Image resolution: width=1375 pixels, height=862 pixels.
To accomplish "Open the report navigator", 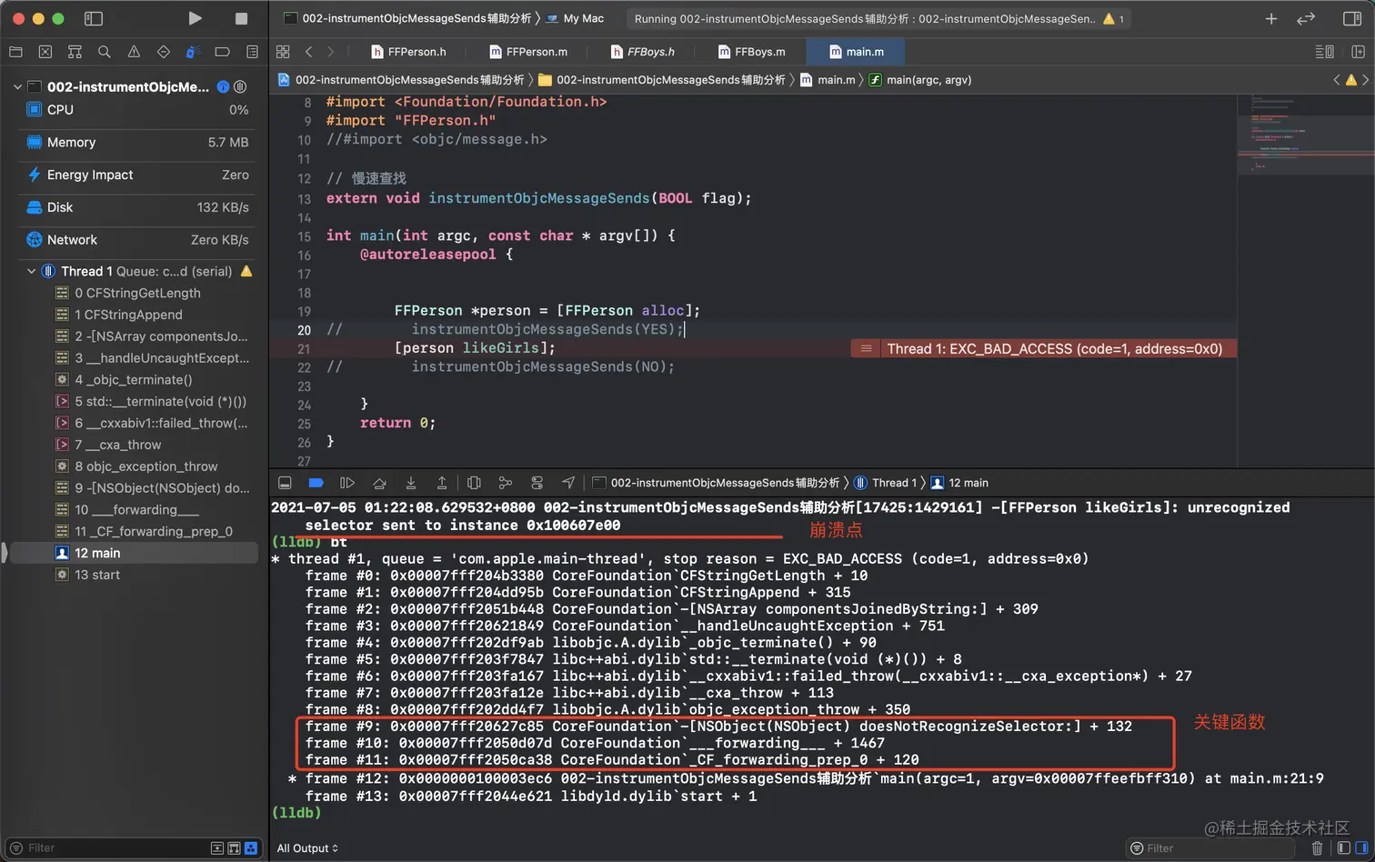I will click(x=252, y=52).
